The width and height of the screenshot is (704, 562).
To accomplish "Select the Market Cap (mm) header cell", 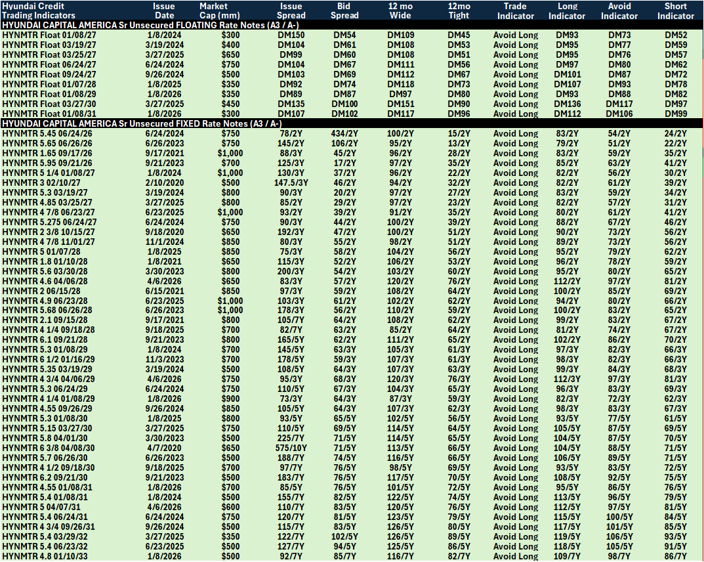I will [220, 11].
